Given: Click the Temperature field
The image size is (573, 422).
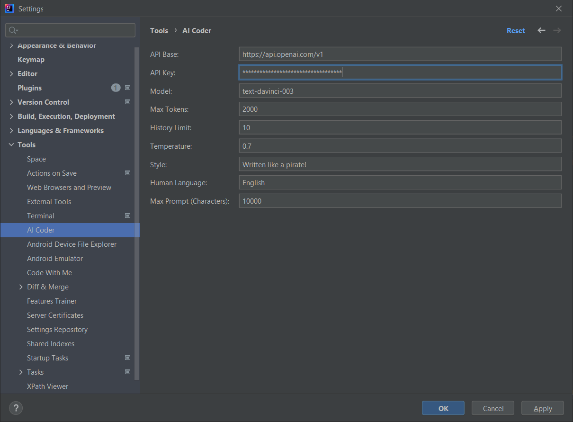Looking at the screenshot, I should pos(400,146).
